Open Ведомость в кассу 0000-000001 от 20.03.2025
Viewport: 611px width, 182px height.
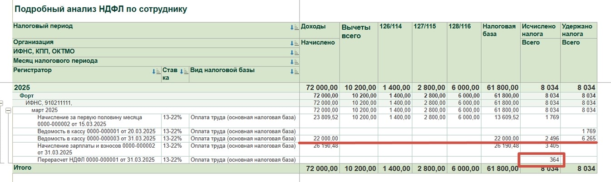[96, 131]
